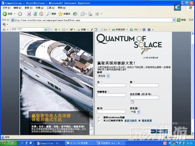
Task: Open the terms and conditions link
Action: 131,121
